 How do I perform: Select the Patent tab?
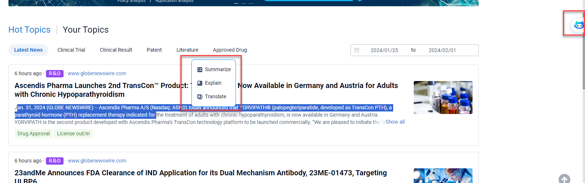click(154, 50)
